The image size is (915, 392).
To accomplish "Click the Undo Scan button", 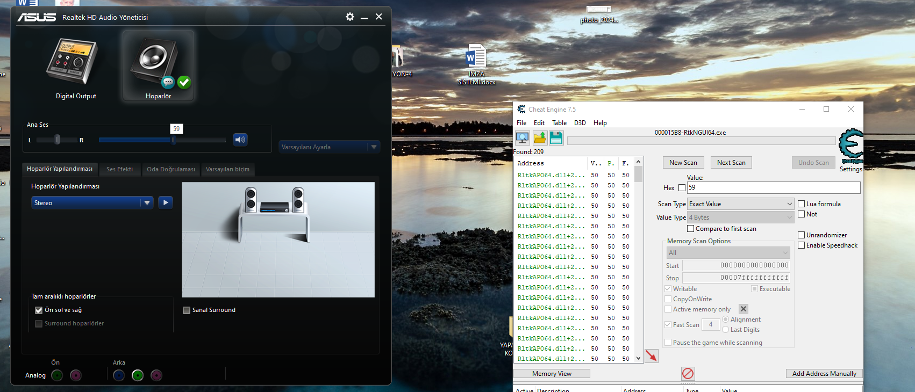I will pyautogui.click(x=813, y=163).
